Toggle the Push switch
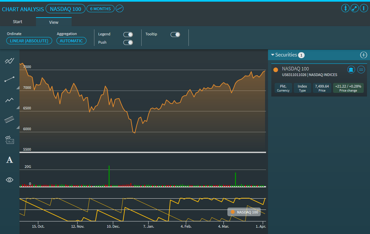Screen dimensions: 370x234 pos(128,42)
